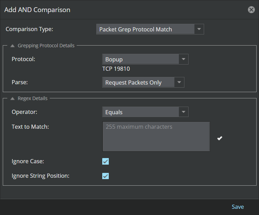
Task: Click the Add AND Comparison title
Action: point(37,10)
